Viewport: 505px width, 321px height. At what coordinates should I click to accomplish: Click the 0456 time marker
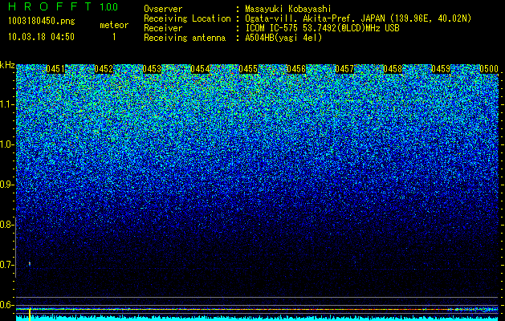pos(296,69)
